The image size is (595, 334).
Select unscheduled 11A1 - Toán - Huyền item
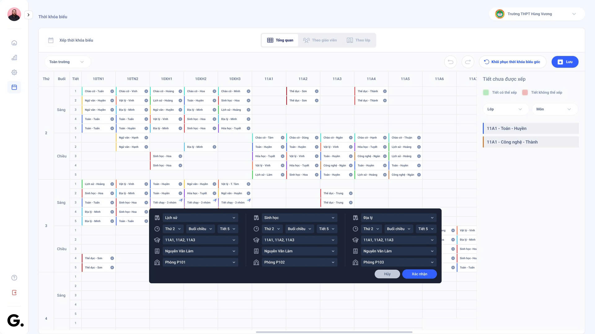(x=531, y=128)
